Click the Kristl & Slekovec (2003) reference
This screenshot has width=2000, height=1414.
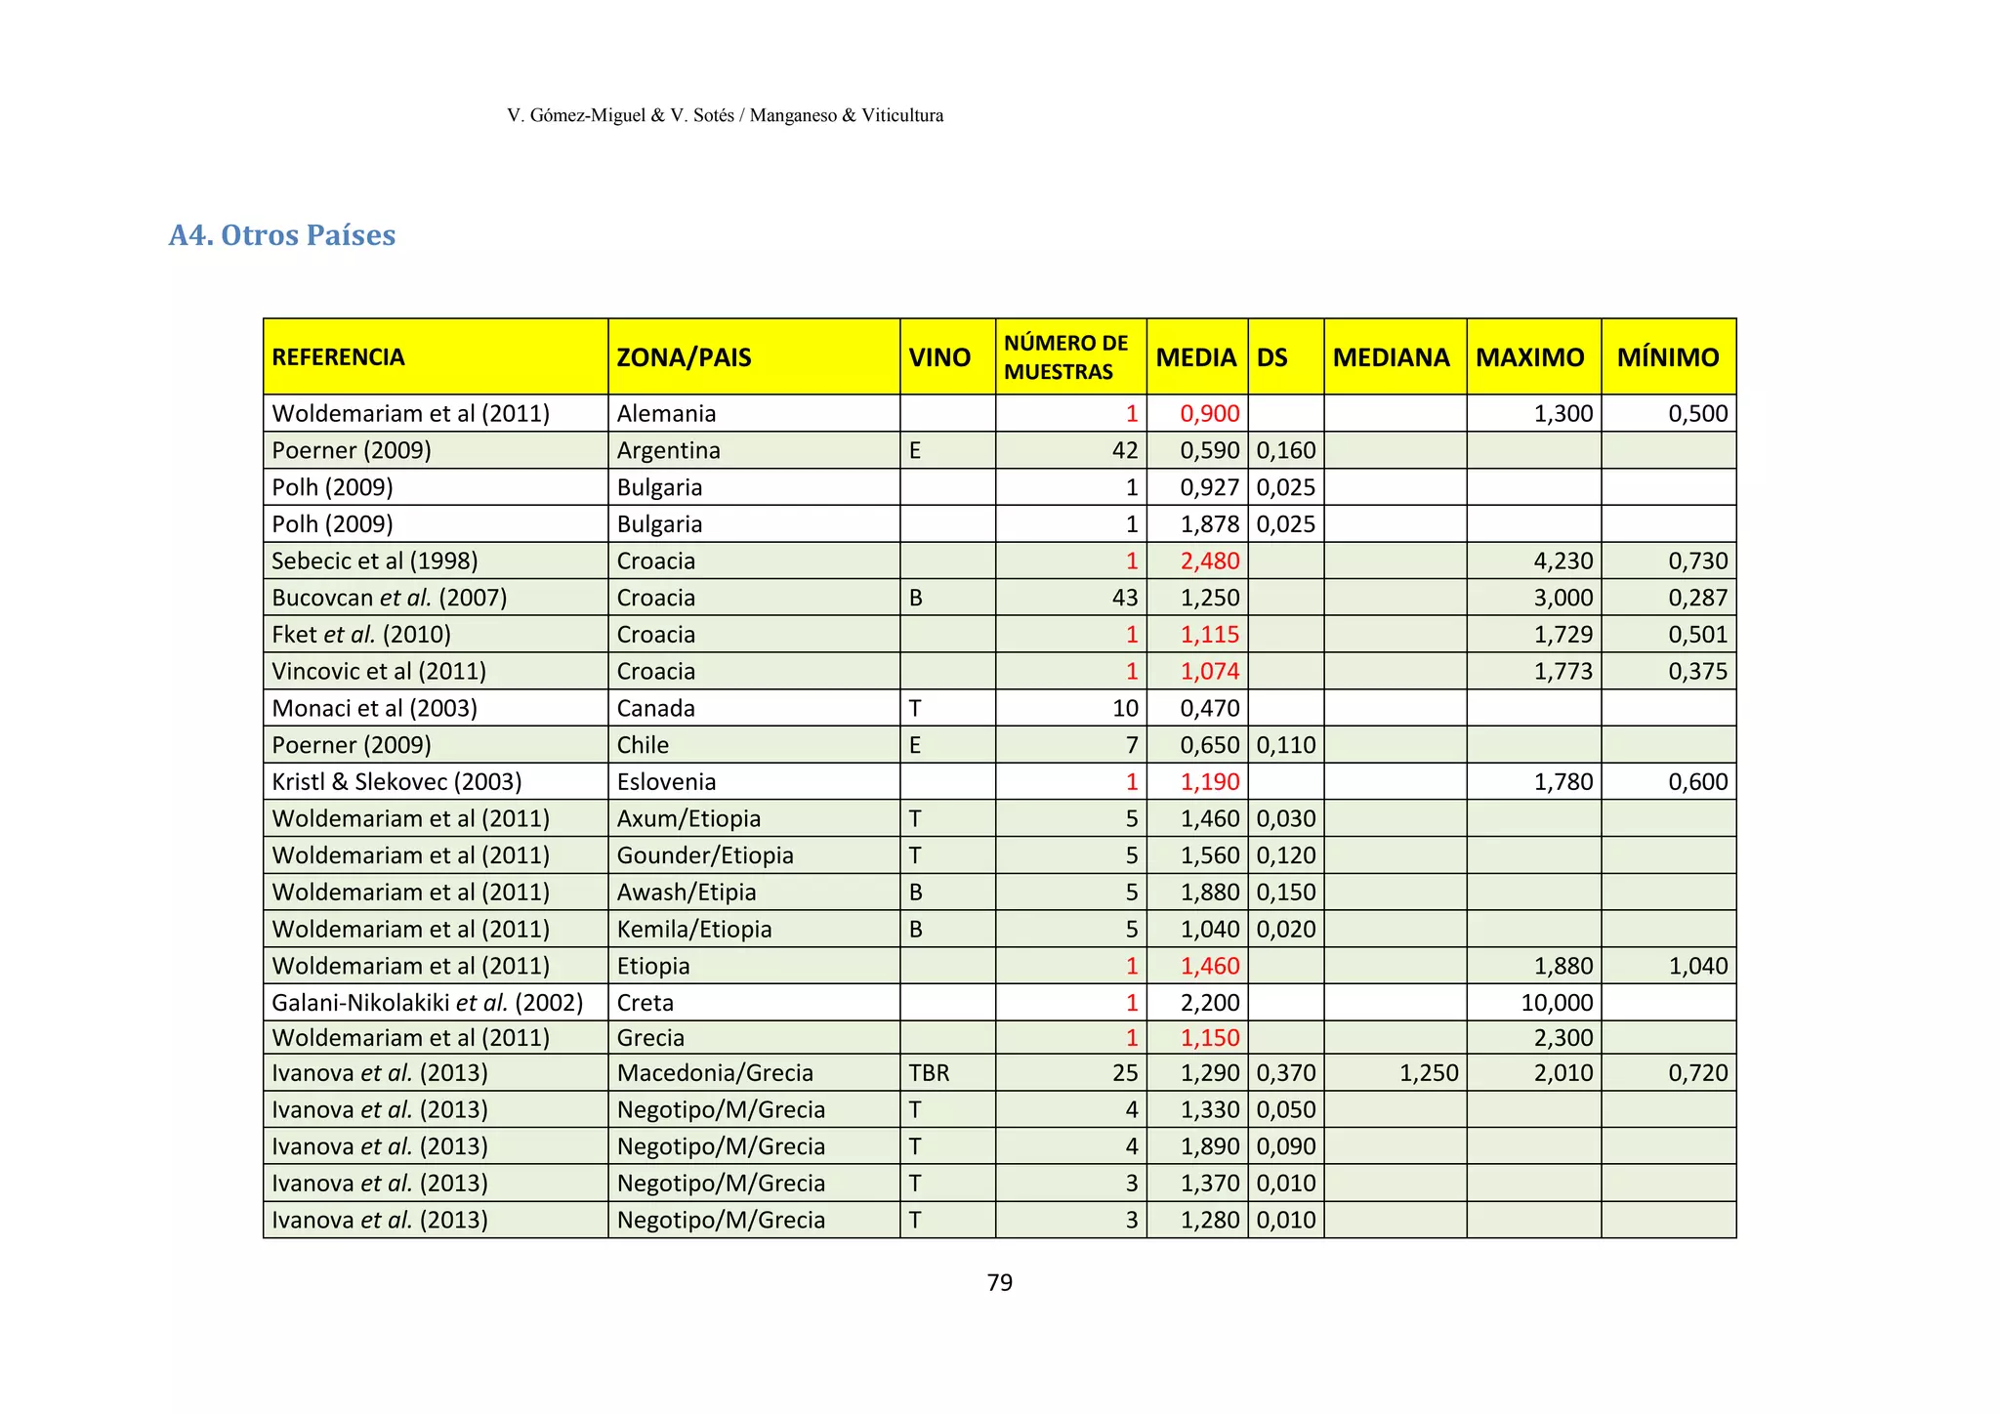click(396, 782)
